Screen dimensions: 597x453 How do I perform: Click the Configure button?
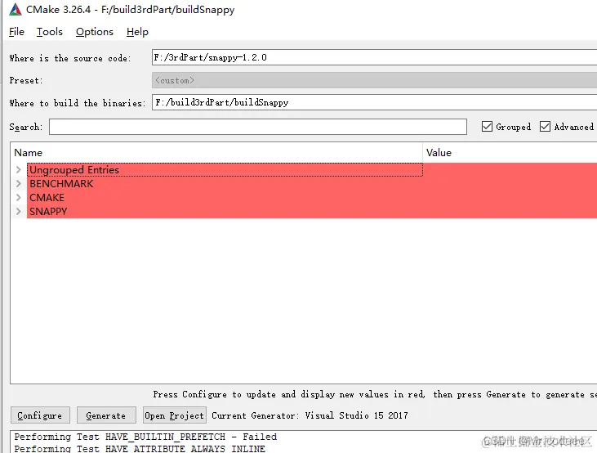40,415
